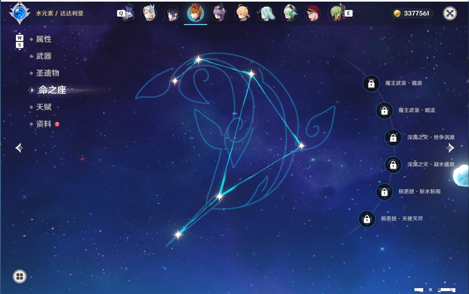469x294 pixels.
Task: Click the lock icon beside 魔王武装·遏浪
Action: (x=371, y=83)
